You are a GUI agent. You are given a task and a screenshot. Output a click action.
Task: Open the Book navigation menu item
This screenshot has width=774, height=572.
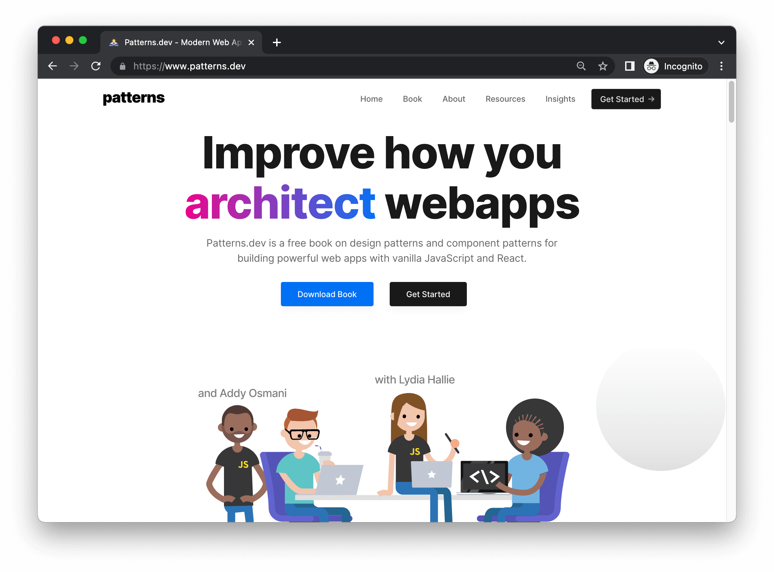(x=412, y=99)
